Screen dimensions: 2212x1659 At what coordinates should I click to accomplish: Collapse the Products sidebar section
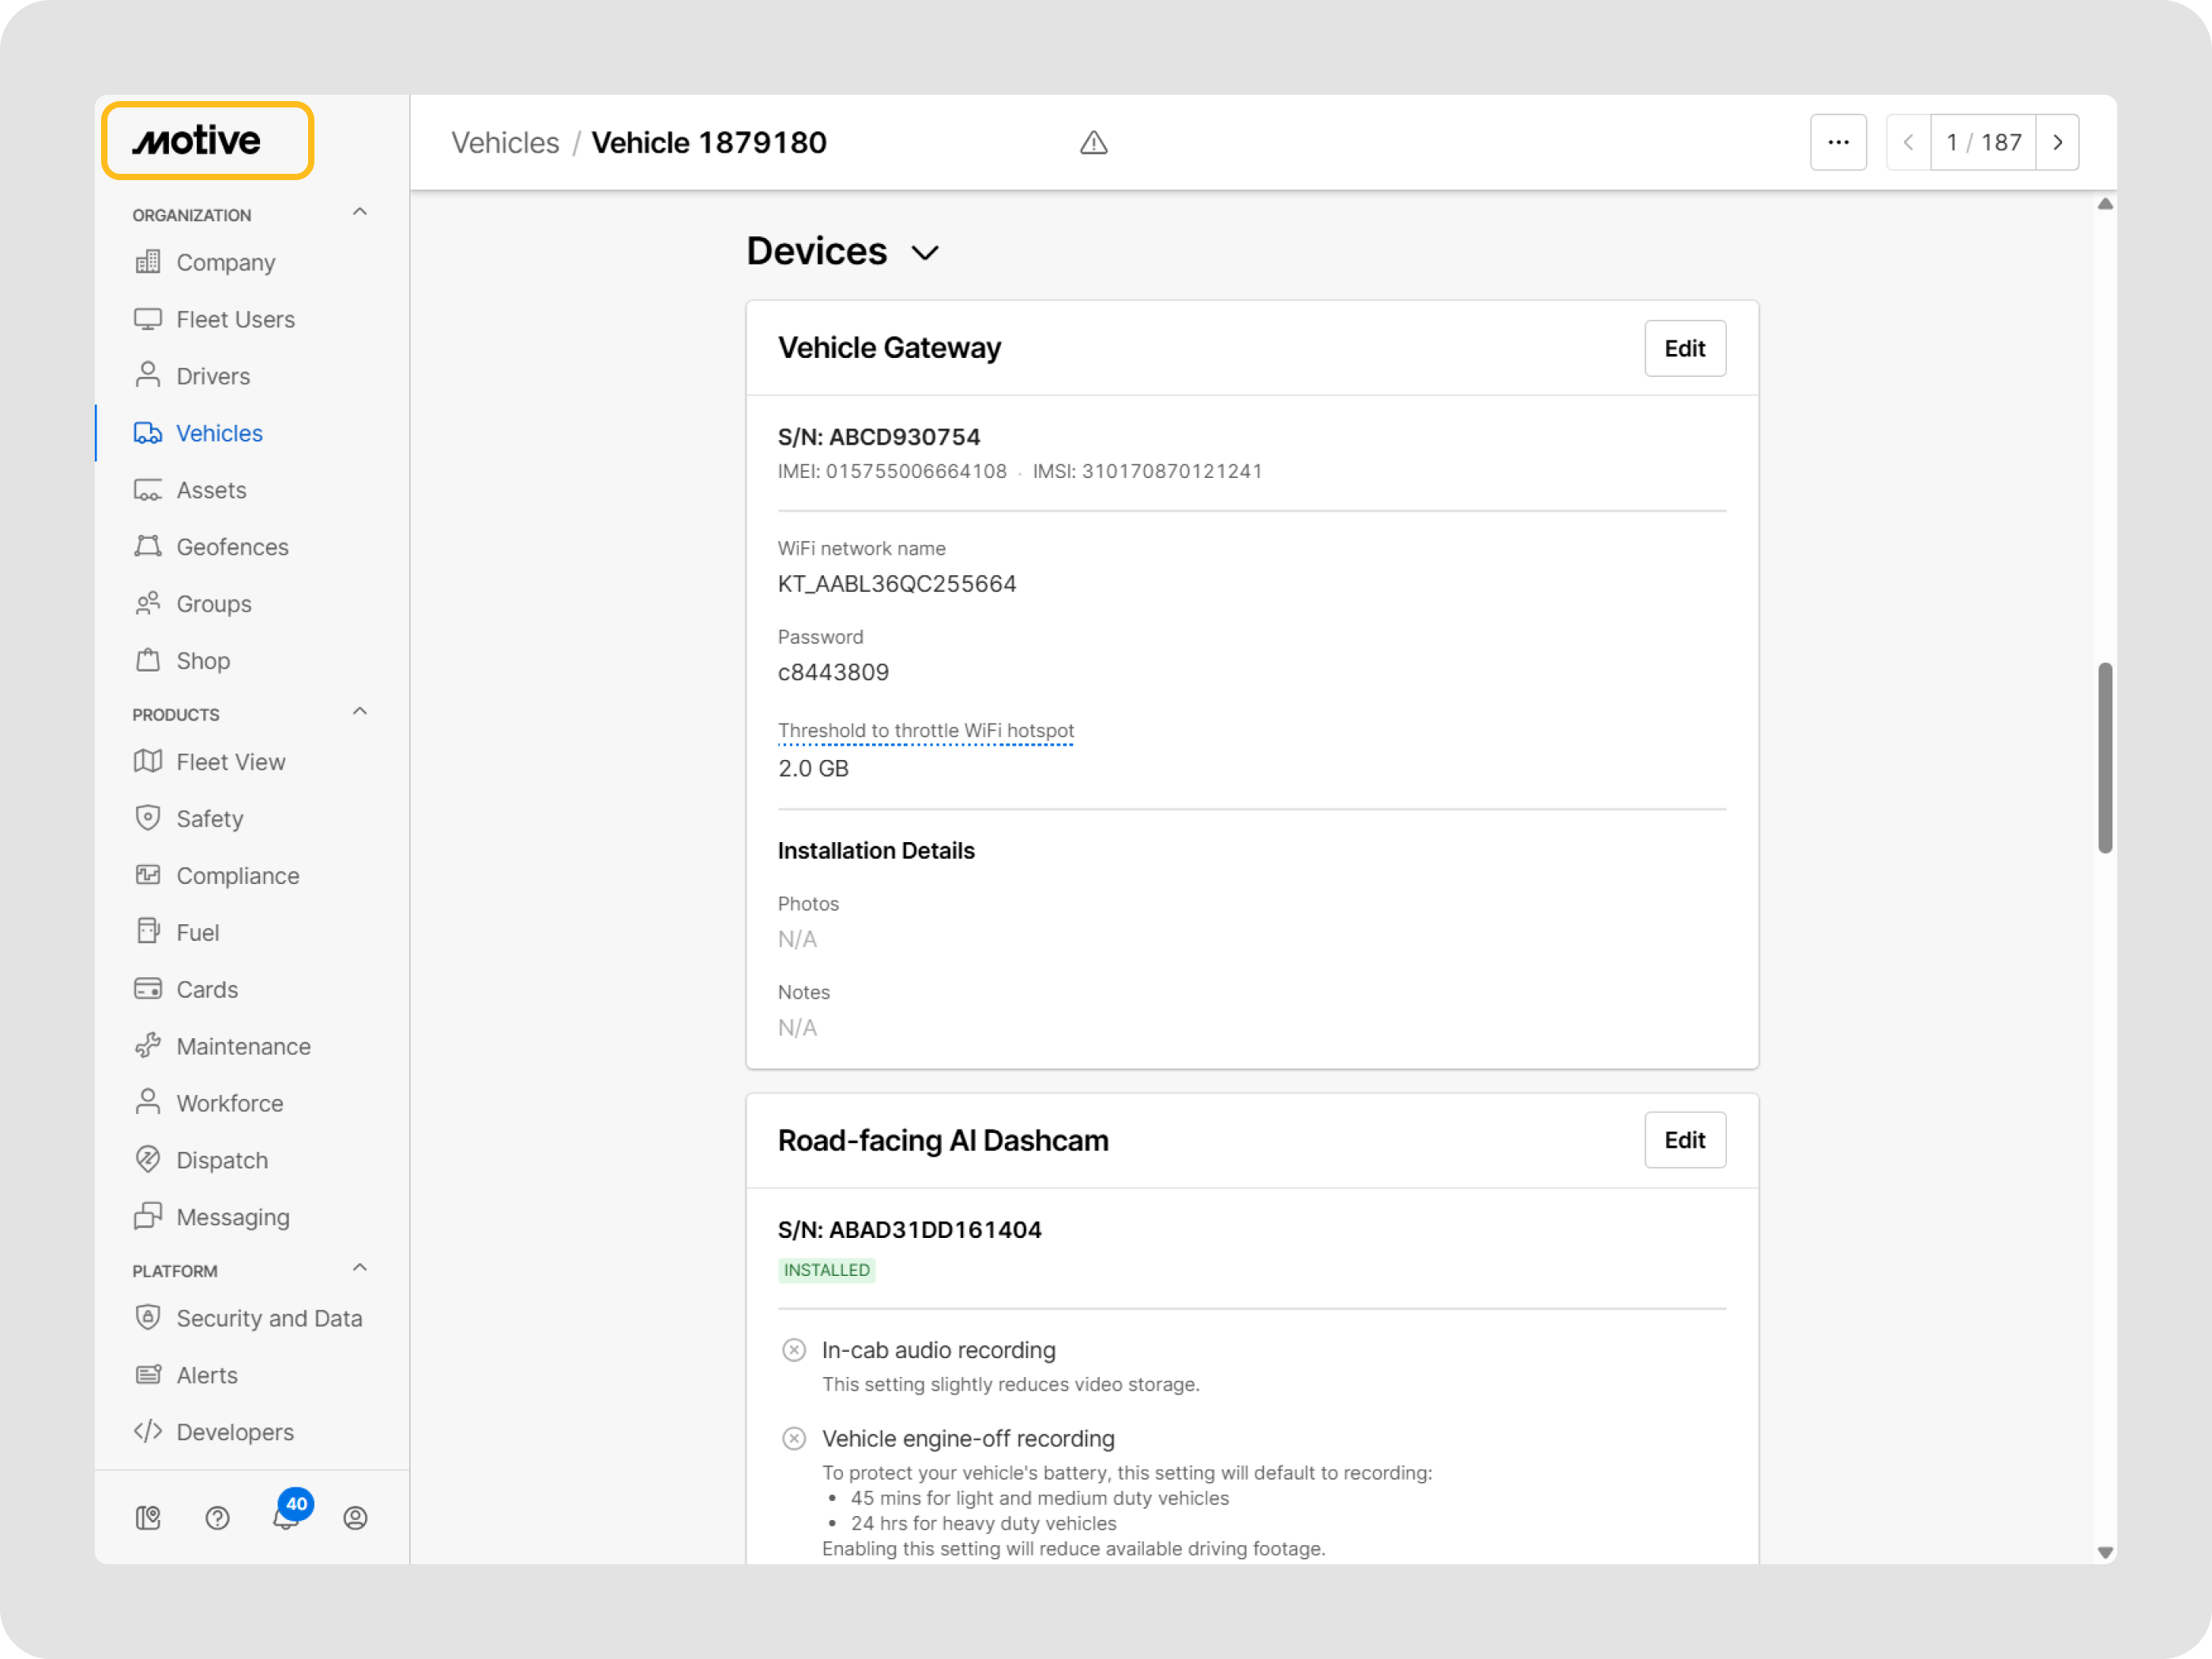(x=360, y=712)
